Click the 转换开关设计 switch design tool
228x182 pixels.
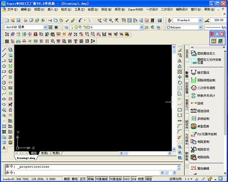click(x=193, y=96)
